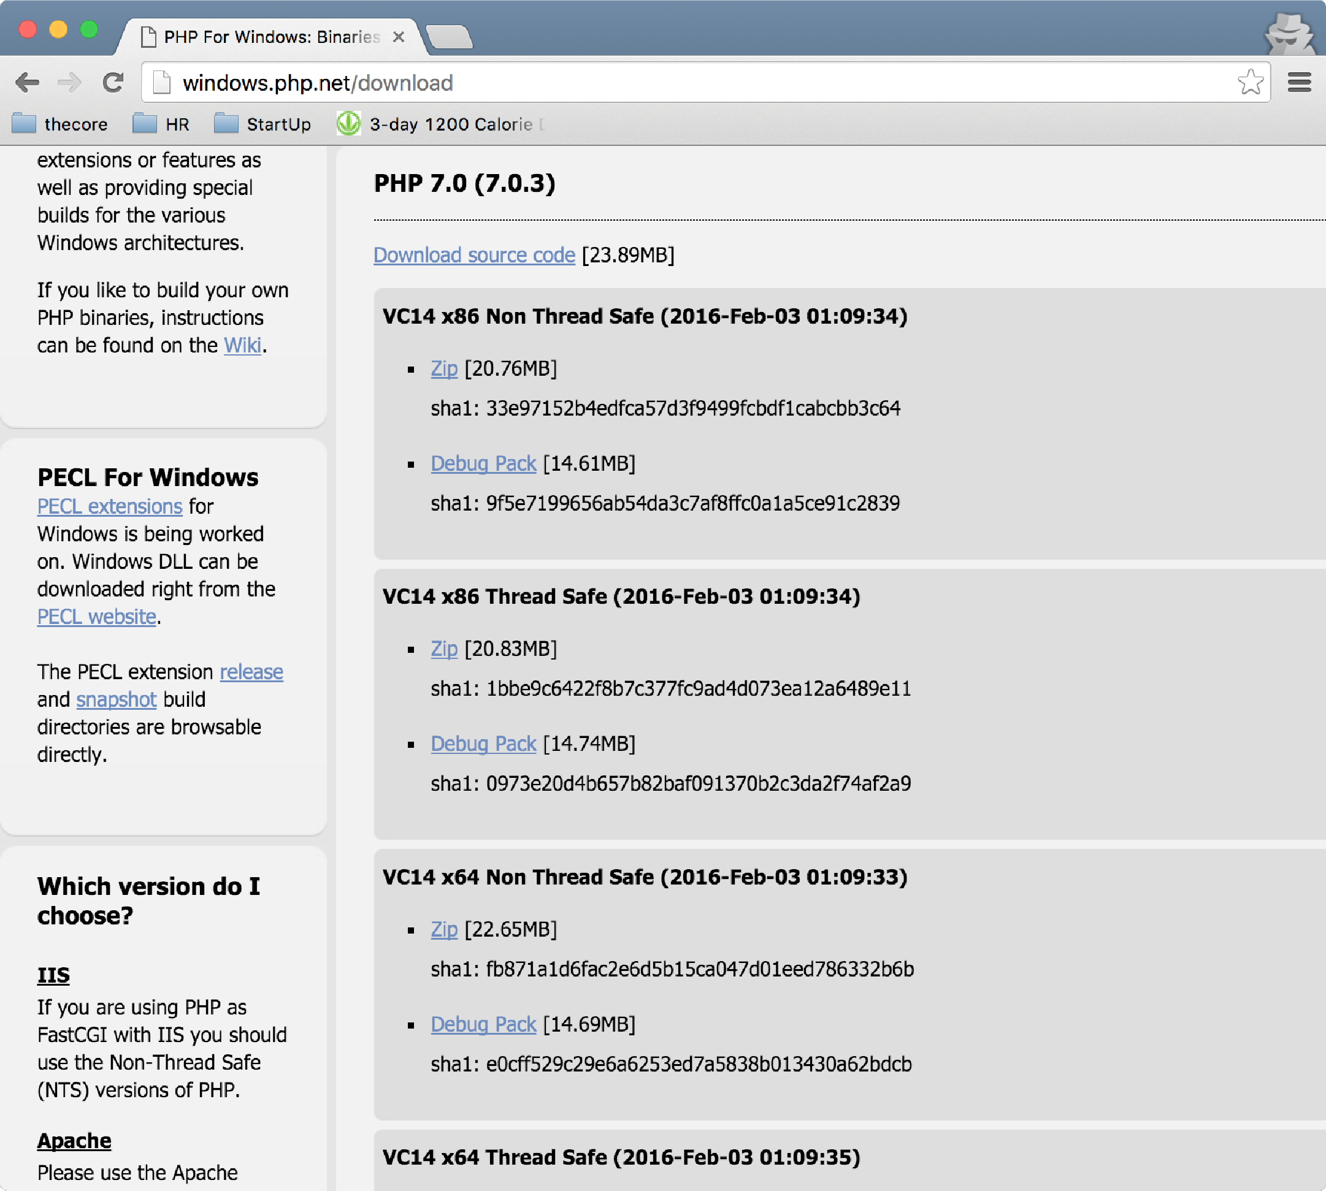
Task: Click the [22.65MB] zip size text
Action: (510, 929)
